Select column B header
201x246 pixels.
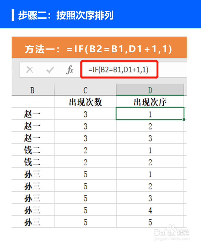click(x=33, y=90)
